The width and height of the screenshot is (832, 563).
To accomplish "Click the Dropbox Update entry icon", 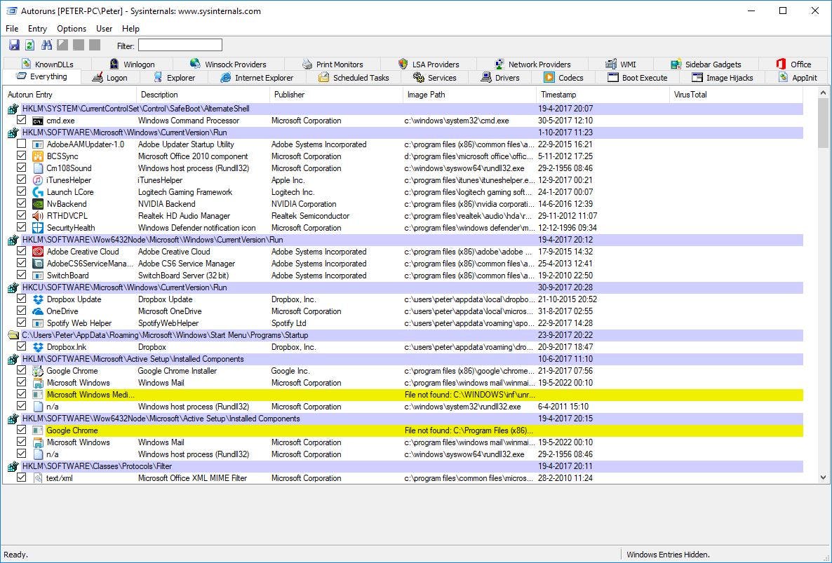I will [x=38, y=299].
